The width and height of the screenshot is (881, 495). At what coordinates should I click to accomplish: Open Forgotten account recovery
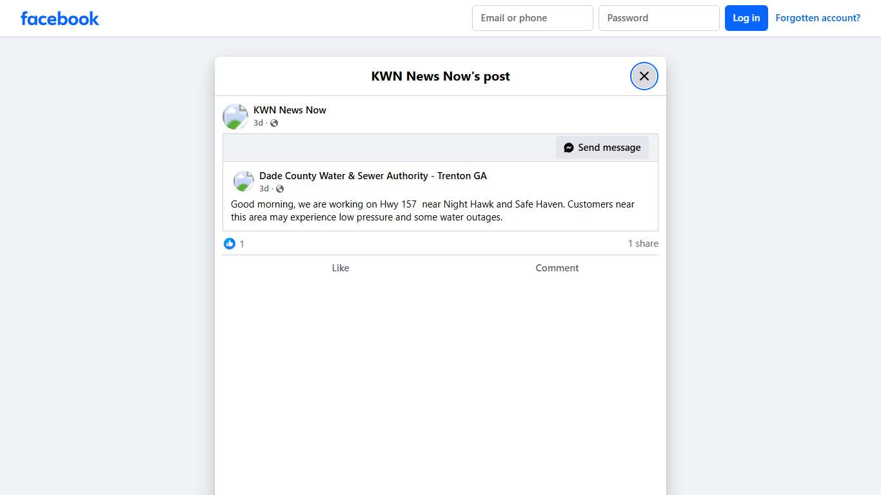[817, 17]
